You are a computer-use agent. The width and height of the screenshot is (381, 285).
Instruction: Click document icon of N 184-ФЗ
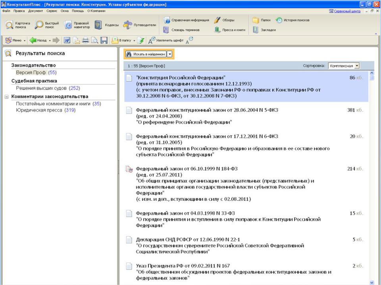click(x=129, y=169)
